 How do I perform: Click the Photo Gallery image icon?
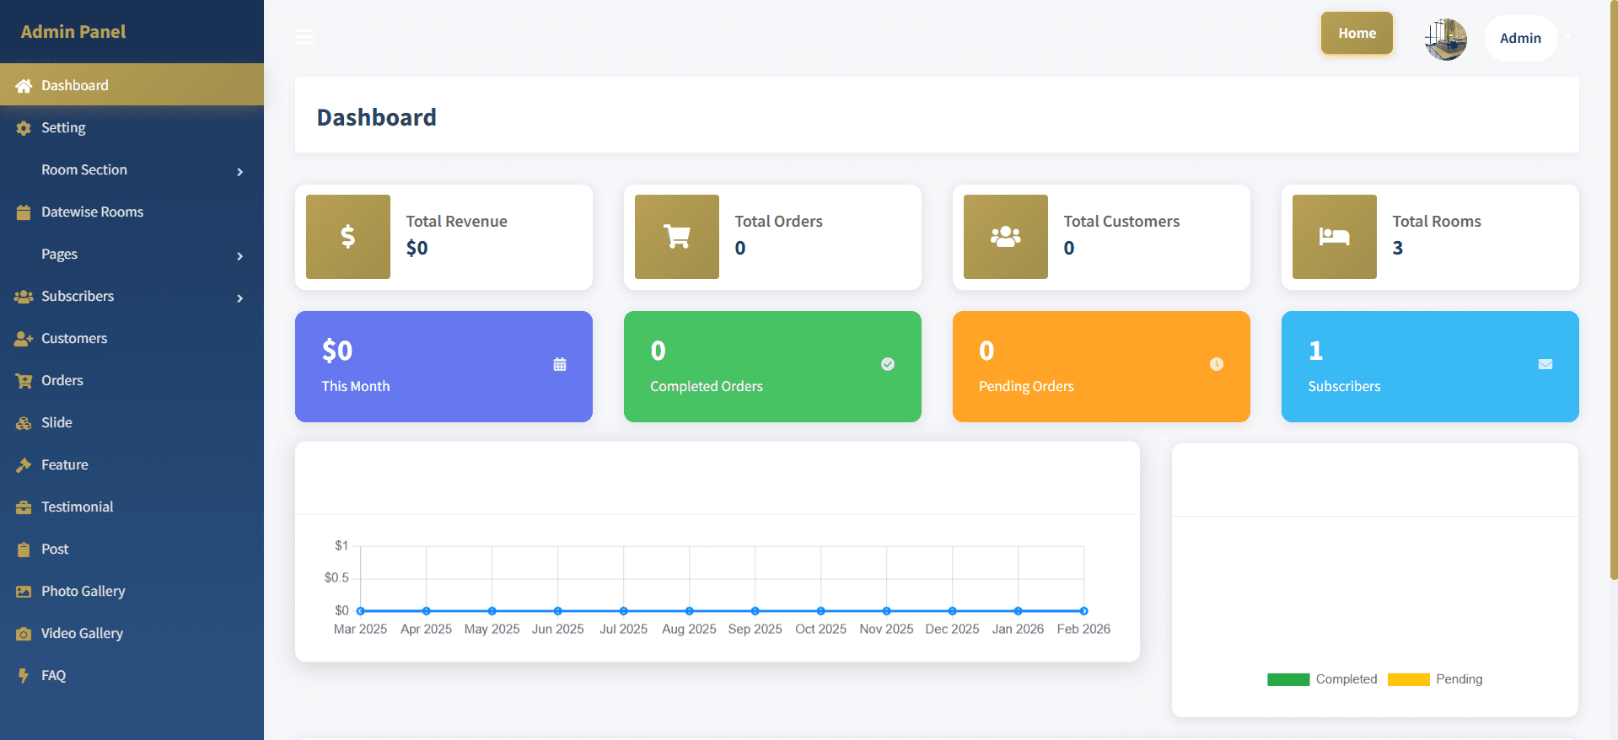click(x=24, y=592)
